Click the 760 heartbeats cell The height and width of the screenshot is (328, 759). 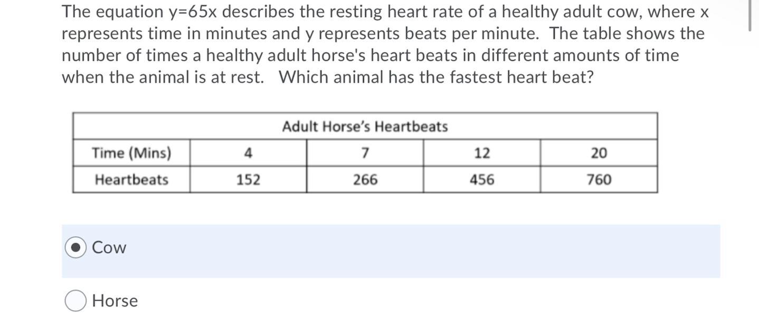(x=599, y=179)
